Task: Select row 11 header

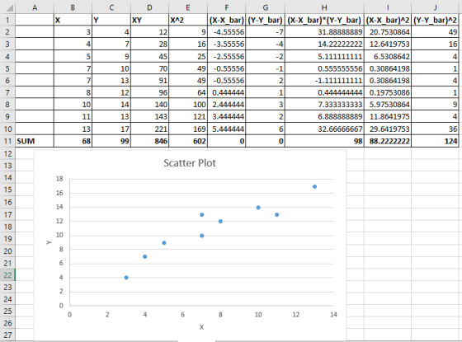Action: point(7,141)
